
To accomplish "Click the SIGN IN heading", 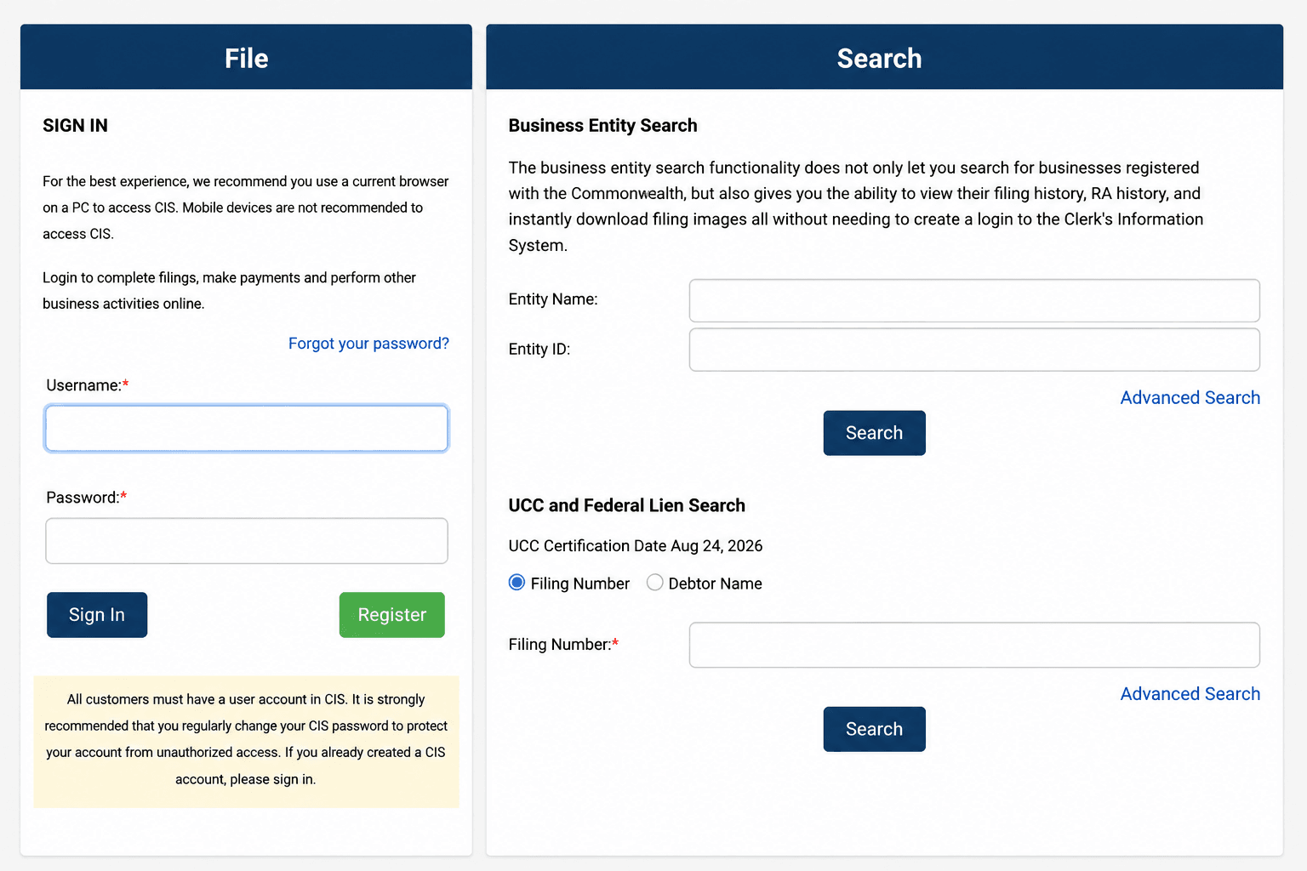I will click(75, 126).
